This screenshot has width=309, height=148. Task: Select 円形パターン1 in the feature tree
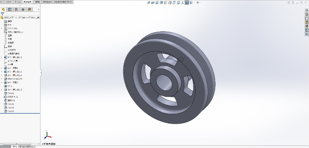click(13, 97)
